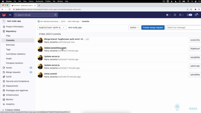Screen dimensions: 201x113
Task: Open the Initial commit link
Action: [x=51, y=74]
